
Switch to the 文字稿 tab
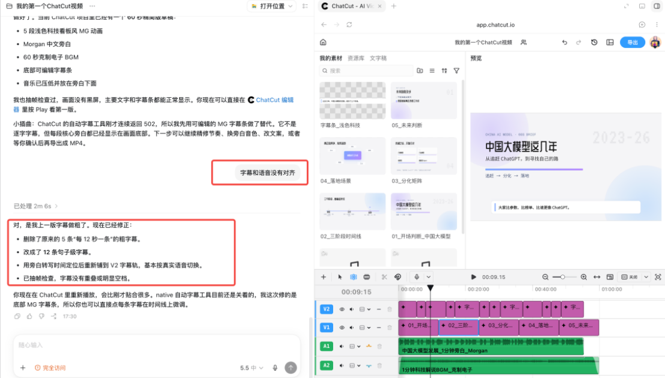(378, 58)
